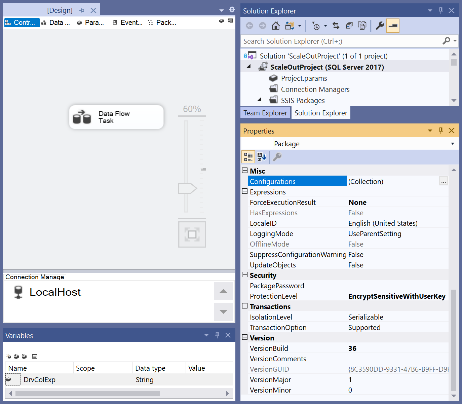The height and width of the screenshot is (404, 462).
Task: Switch to the Team Explorer tab
Action: pyautogui.click(x=265, y=112)
